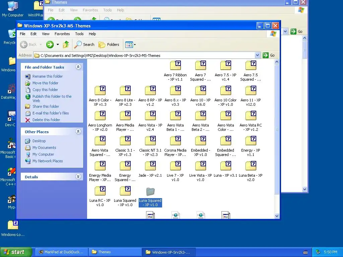The width and height of the screenshot is (343, 257).
Task: Select Luna RC - XP v1.0 archive
Action: (100, 197)
